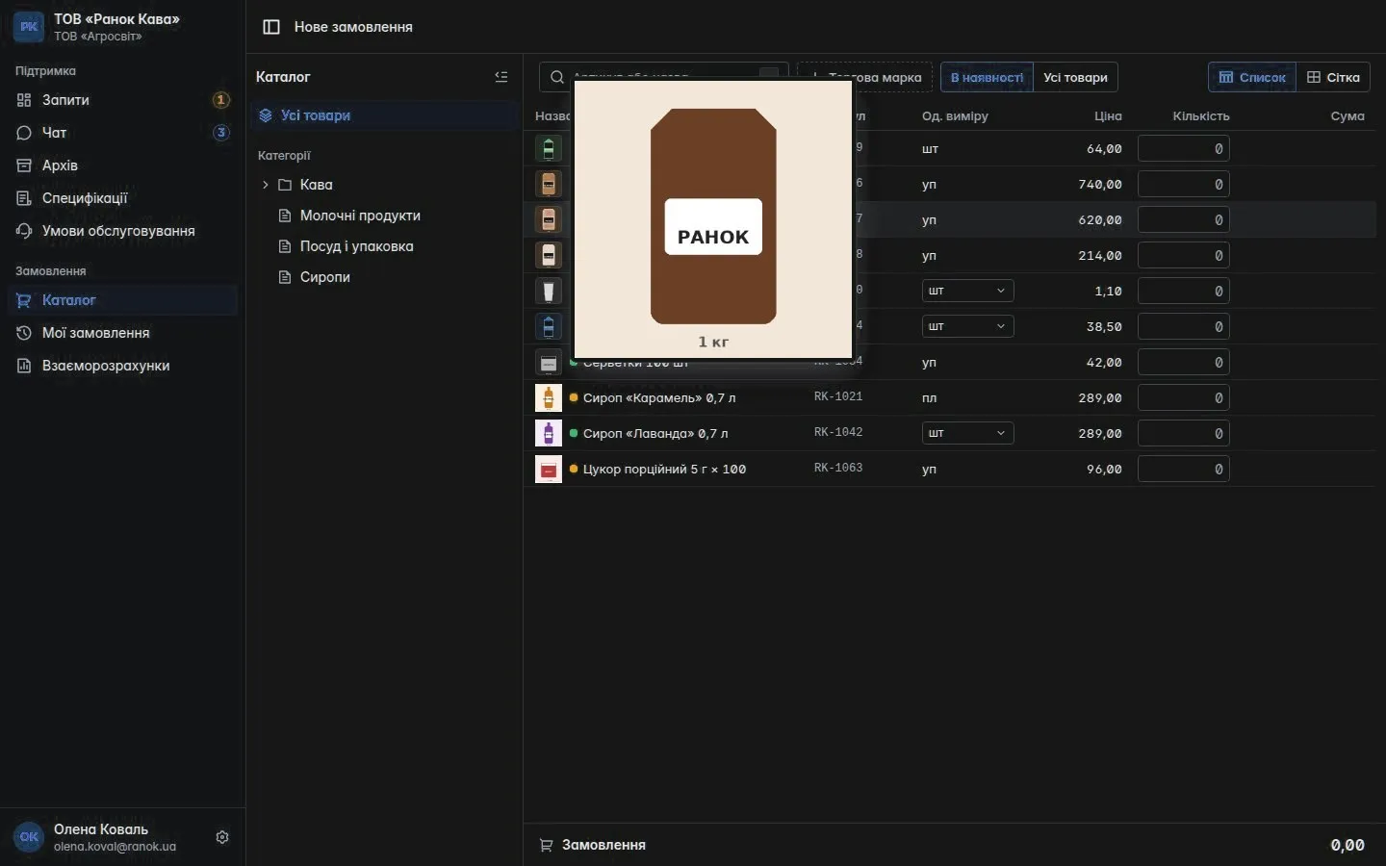Click the enlarged РАНОК product preview image
Screen dimensions: 1386x866
[713, 219]
